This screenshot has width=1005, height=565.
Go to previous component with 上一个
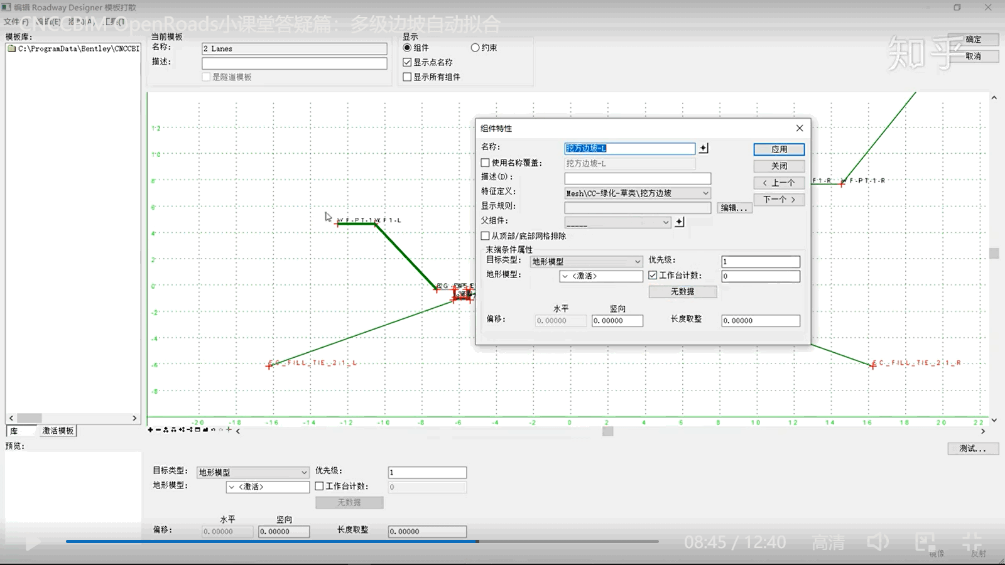pos(779,183)
